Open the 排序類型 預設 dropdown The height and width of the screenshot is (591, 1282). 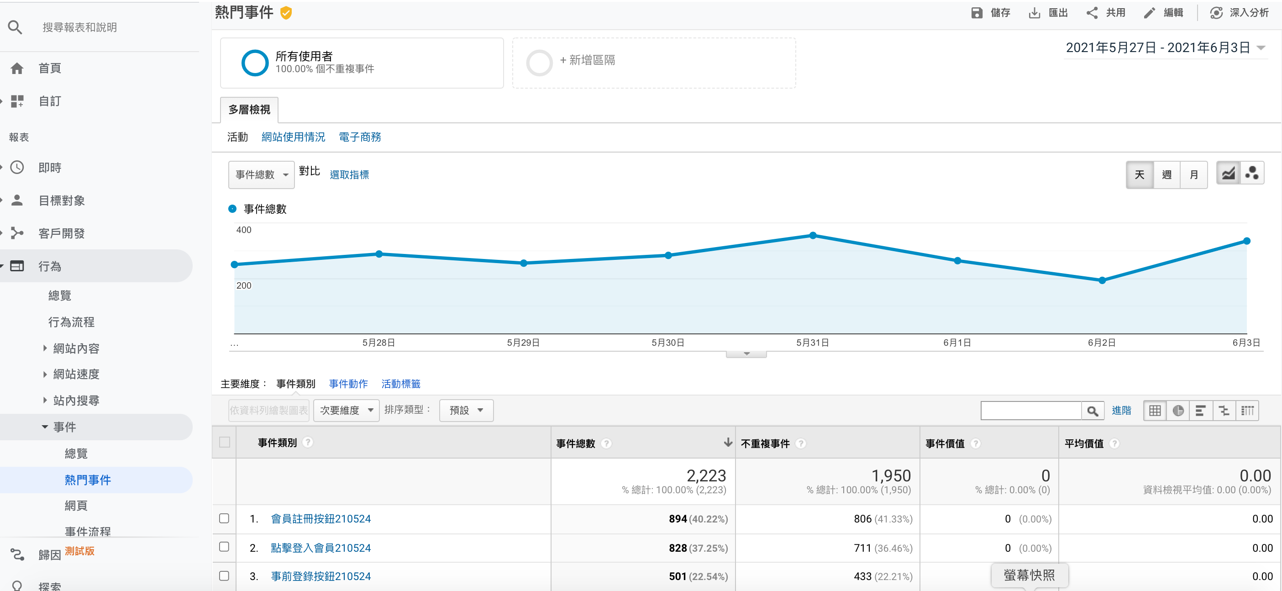(x=466, y=410)
